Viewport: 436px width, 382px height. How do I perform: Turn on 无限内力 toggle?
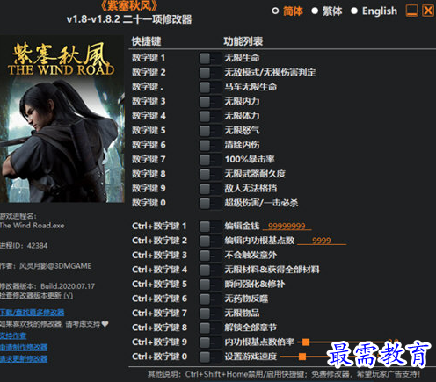(210, 102)
